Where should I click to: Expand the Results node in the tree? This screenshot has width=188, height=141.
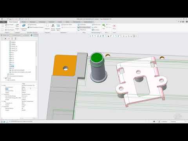pyautogui.click(x=4, y=78)
